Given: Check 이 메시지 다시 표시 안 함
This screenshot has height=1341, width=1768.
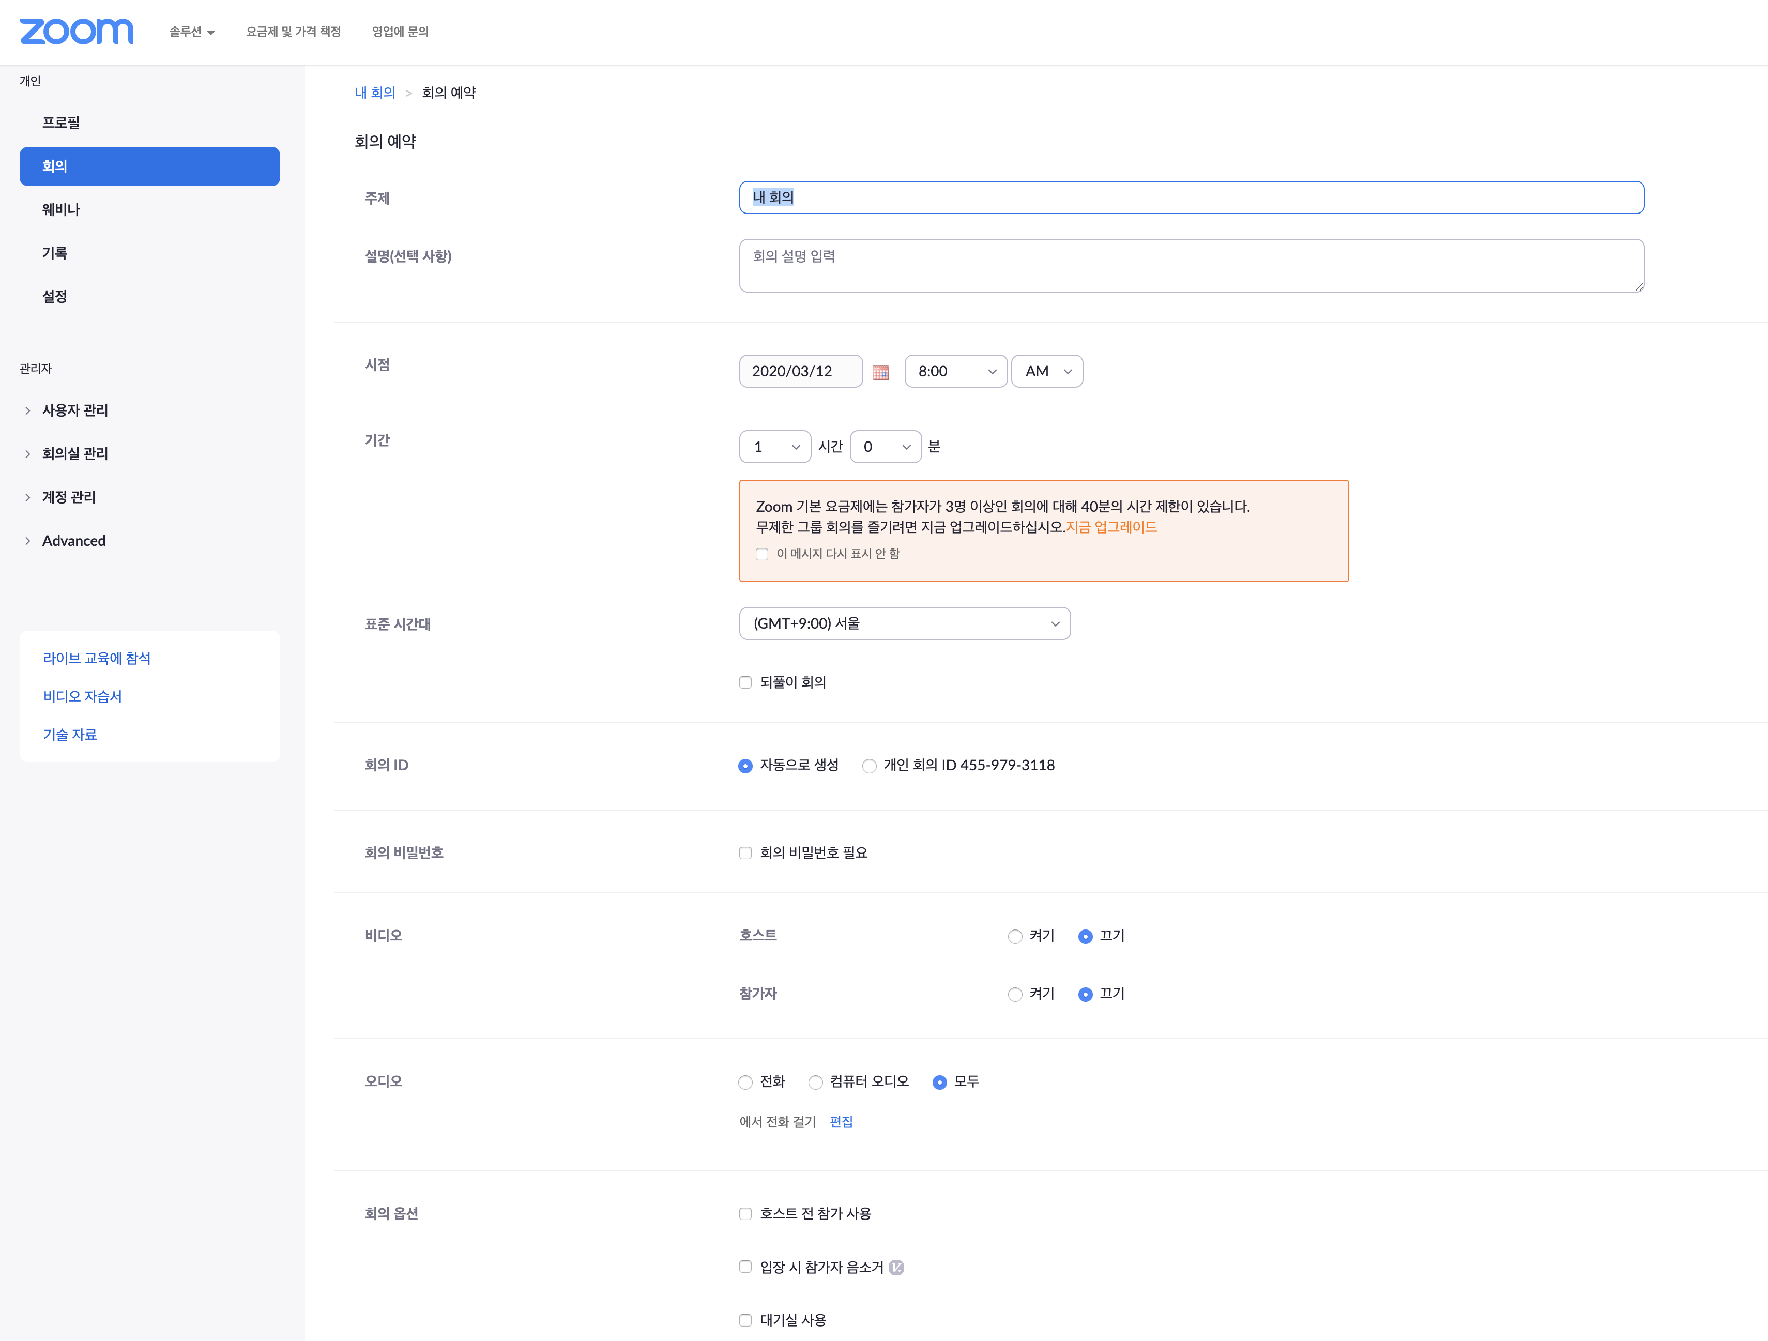Looking at the screenshot, I should pos(761,555).
